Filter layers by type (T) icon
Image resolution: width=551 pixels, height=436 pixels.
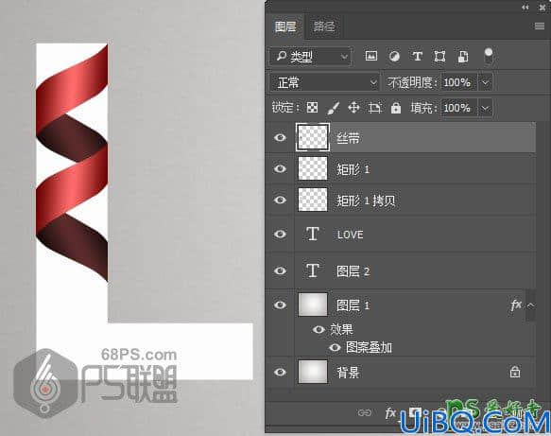pyautogui.click(x=417, y=56)
